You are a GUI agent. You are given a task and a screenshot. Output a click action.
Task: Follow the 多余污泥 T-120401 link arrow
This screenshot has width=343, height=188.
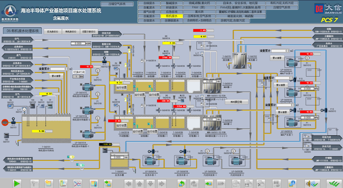point(327,147)
